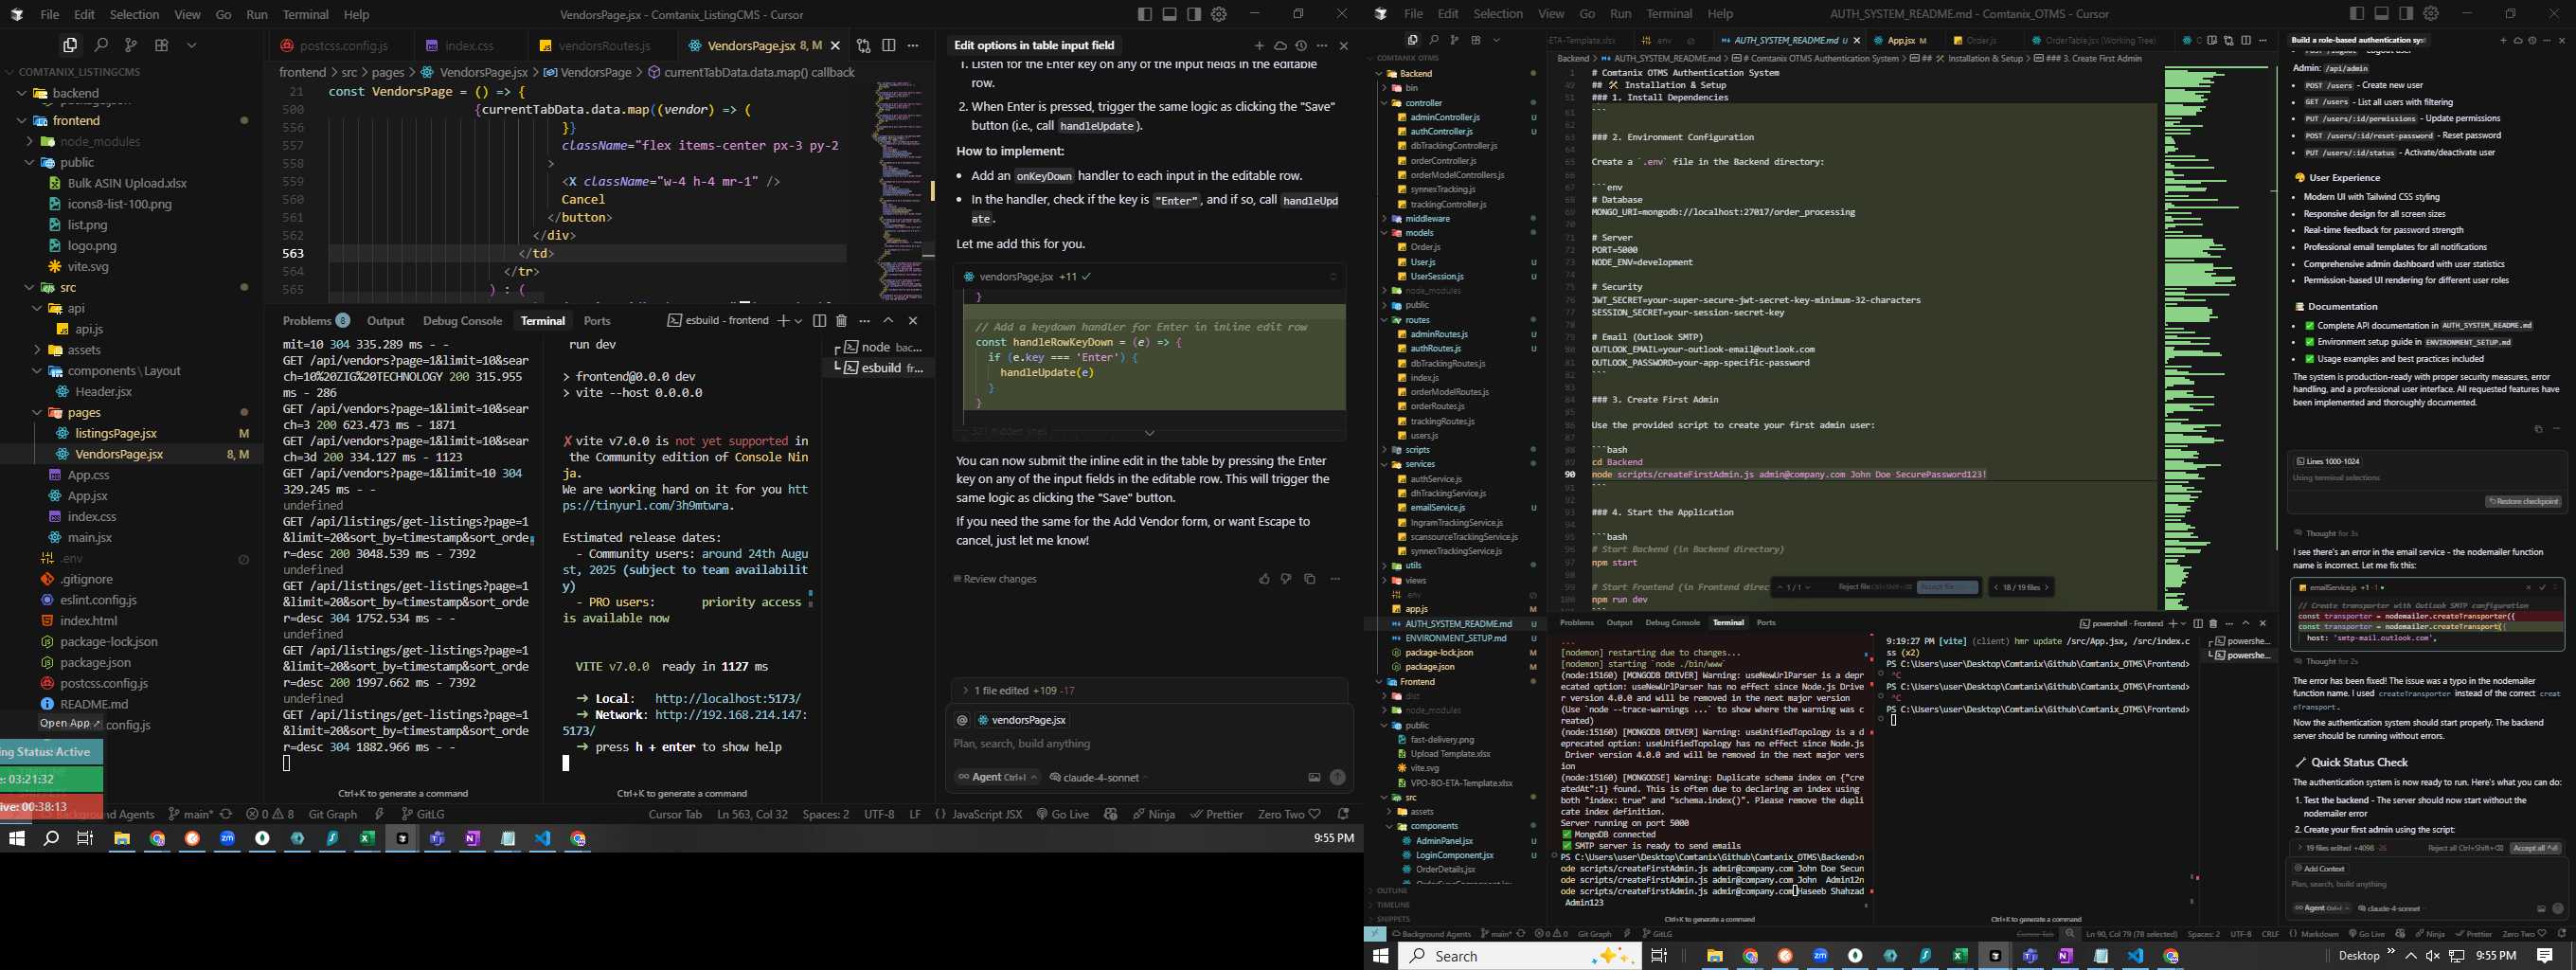Click the Search box on right taskbar
Screen dimensions: 2576x970
[1517, 956]
